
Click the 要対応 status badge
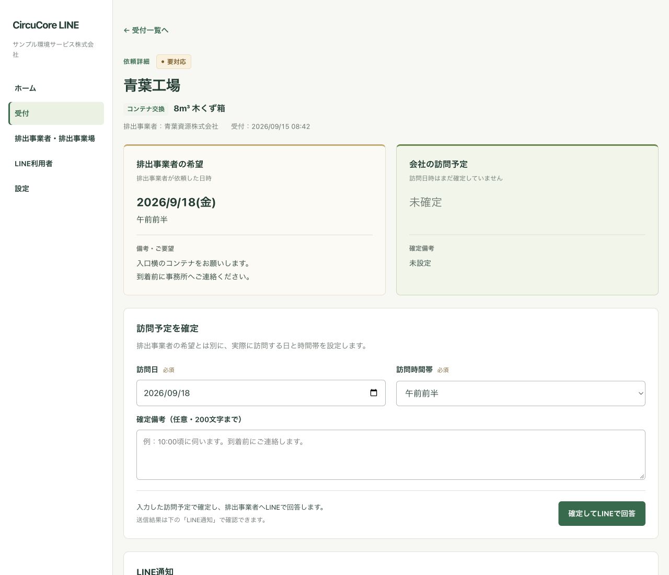point(174,62)
